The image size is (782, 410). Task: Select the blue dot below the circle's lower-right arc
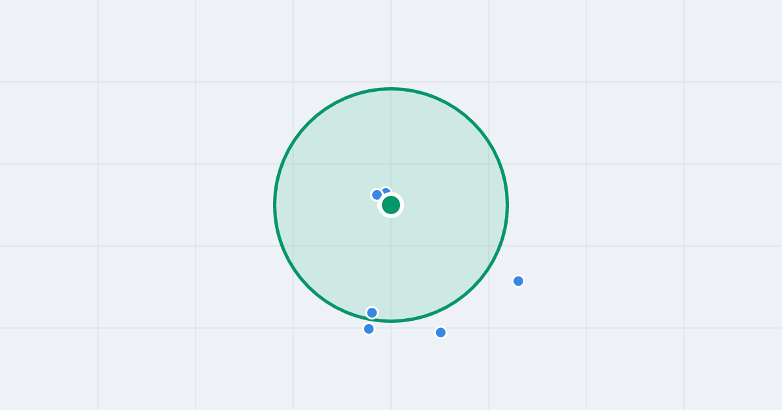[441, 333]
